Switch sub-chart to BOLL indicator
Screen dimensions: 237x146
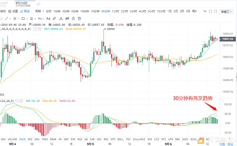tap(120, 139)
